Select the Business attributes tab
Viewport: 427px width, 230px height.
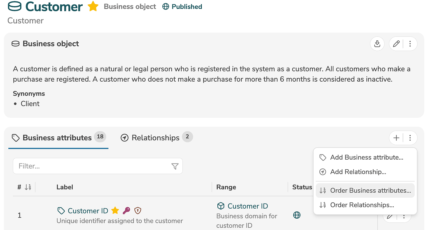57,138
